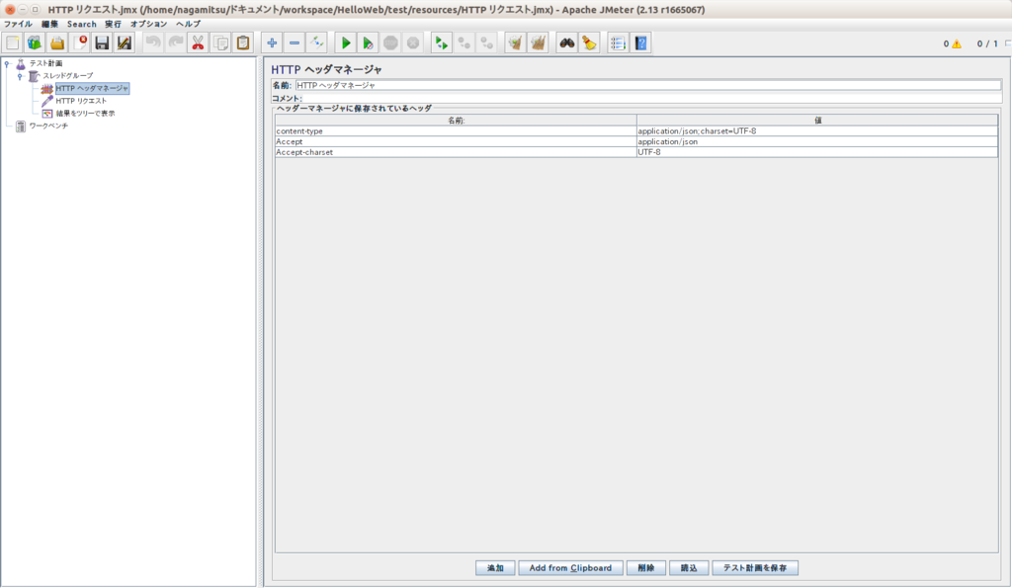
Task: Click the コメント input field
Action: tap(652, 98)
